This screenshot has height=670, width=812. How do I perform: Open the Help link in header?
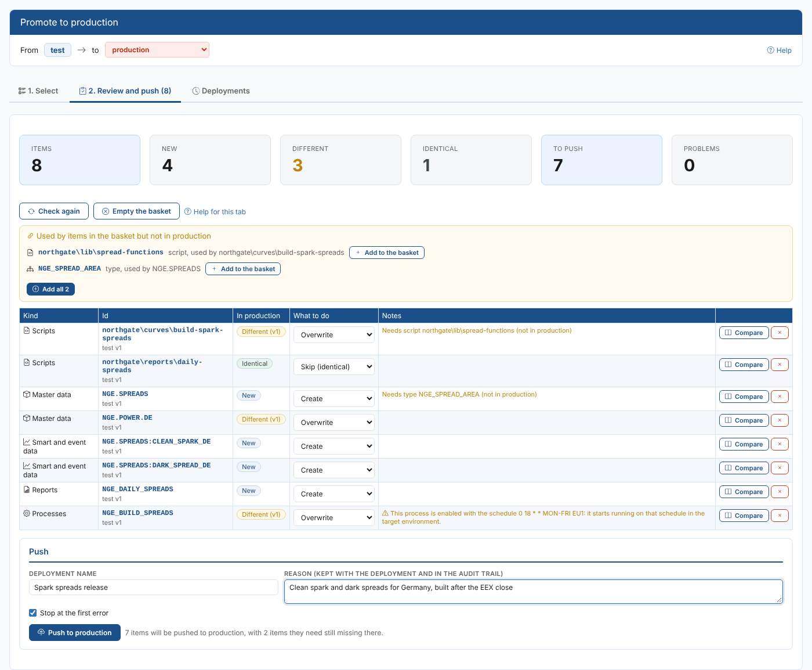(x=780, y=51)
